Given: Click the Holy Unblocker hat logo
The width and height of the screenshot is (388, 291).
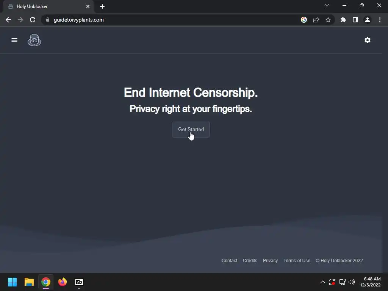Looking at the screenshot, I should [34, 40].
